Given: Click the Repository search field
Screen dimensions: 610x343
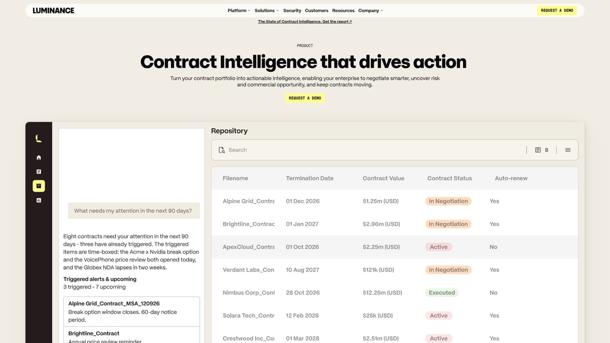Looking at the screenshot, I should pos(395,150).
